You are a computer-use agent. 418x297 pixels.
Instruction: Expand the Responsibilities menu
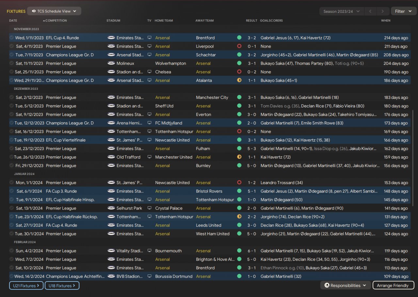pos(346,286)
